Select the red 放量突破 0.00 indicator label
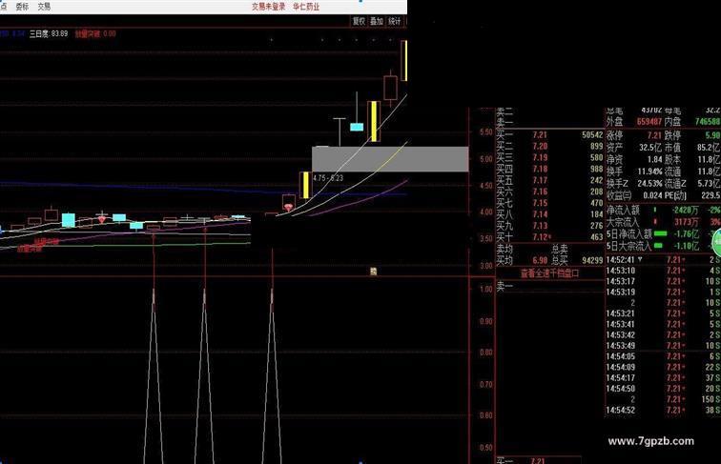Viewport: 721px width, 464px height. 95,33
